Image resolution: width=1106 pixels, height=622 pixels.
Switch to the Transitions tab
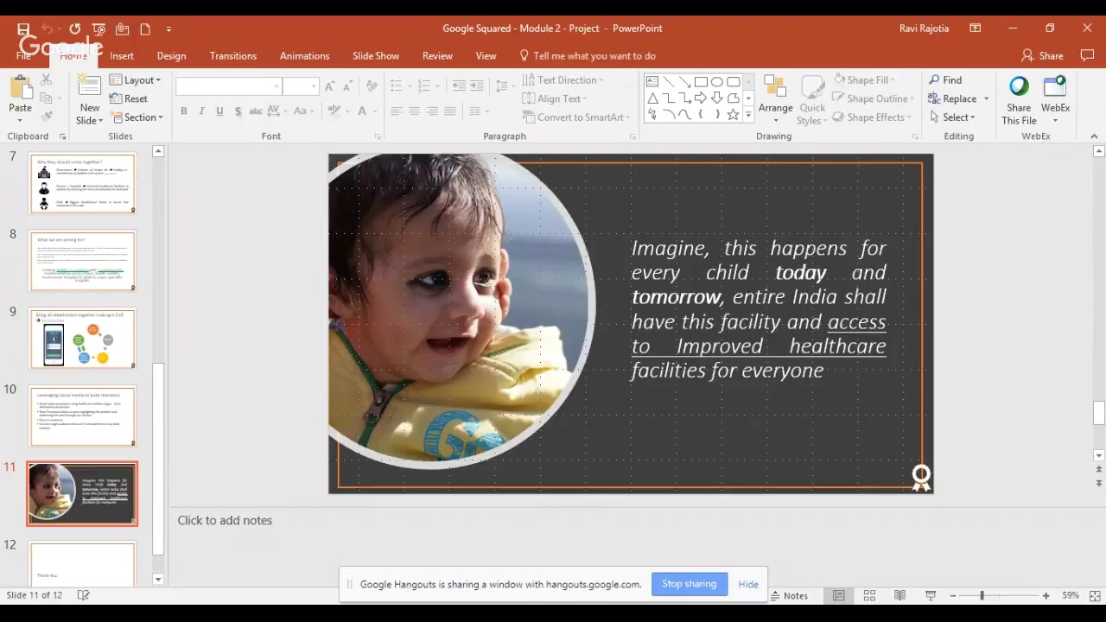[x=233, y=56]
